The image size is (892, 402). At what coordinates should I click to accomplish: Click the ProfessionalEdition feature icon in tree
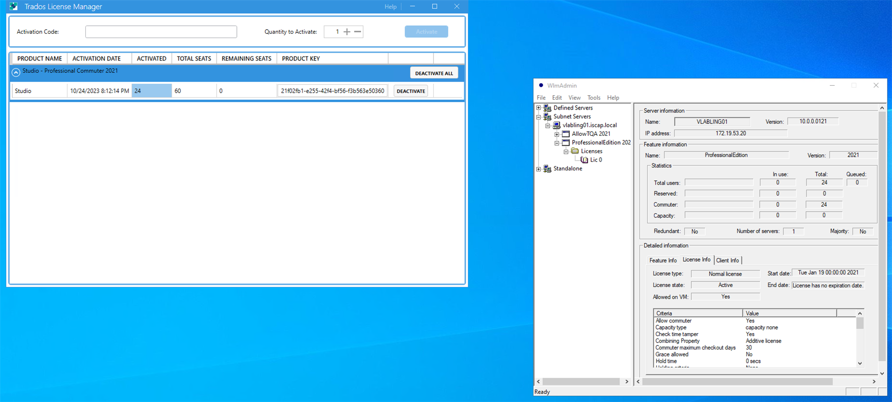tap(565, 142)
